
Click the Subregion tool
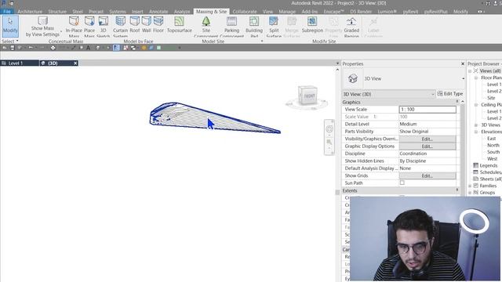[312, 25]
